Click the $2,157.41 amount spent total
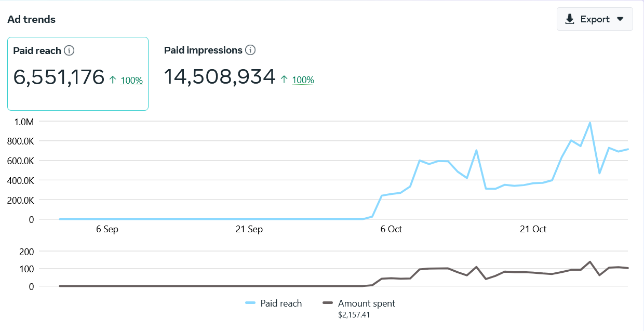 354,314
